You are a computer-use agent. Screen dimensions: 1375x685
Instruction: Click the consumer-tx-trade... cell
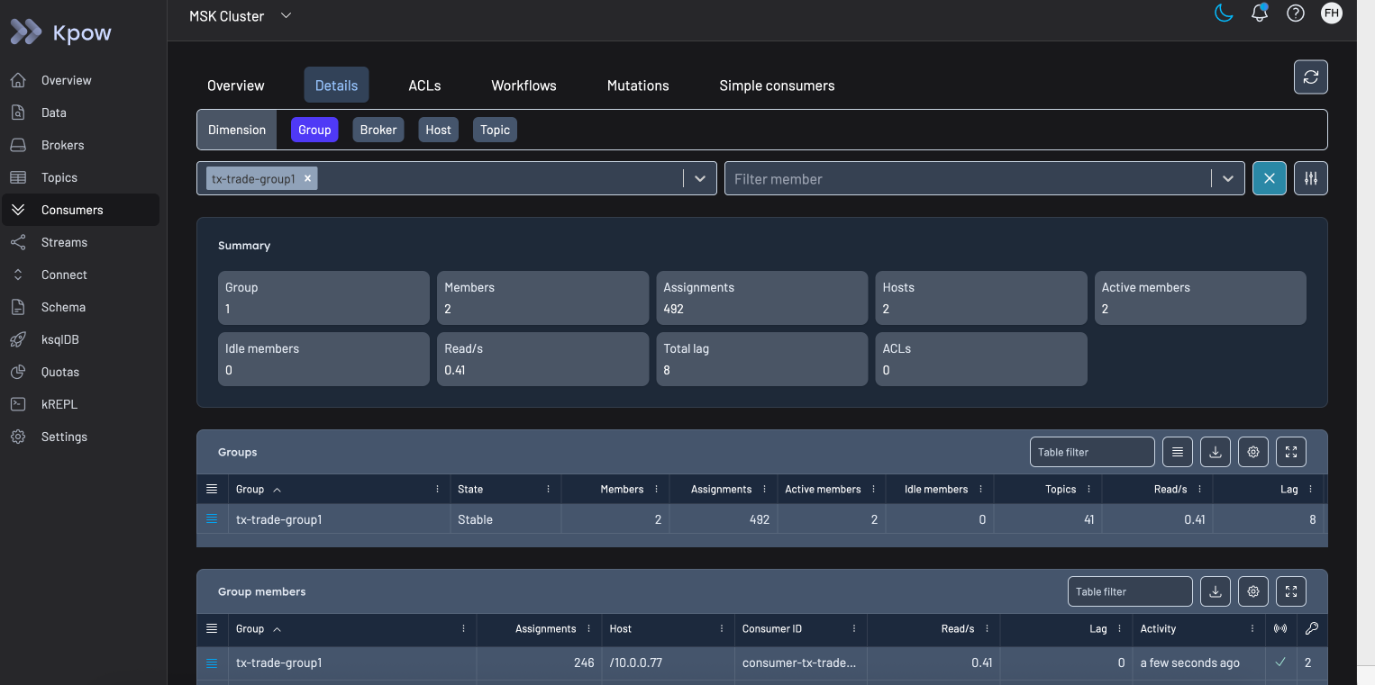(x=799, y=662)
